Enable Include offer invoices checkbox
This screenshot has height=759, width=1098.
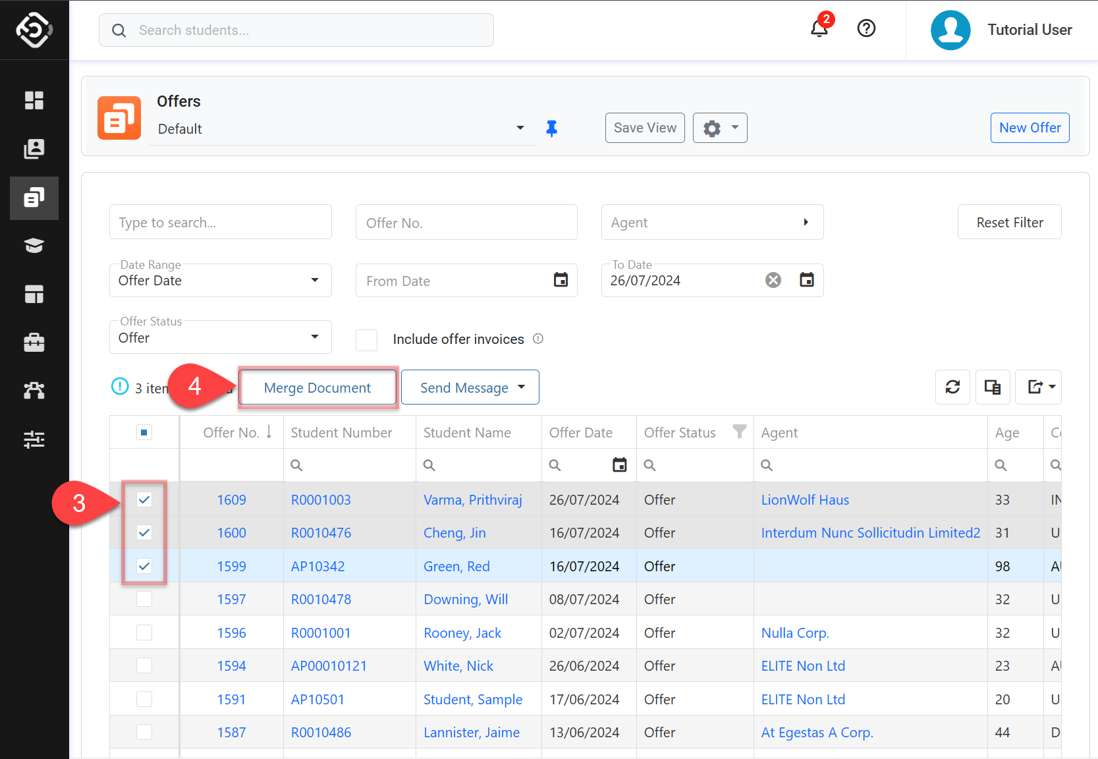tap(367, 340)
